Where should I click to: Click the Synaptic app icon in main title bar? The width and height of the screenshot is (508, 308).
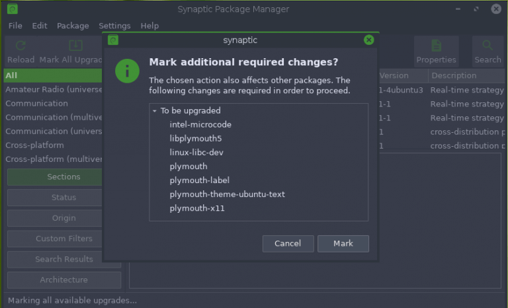pos(13,9)
